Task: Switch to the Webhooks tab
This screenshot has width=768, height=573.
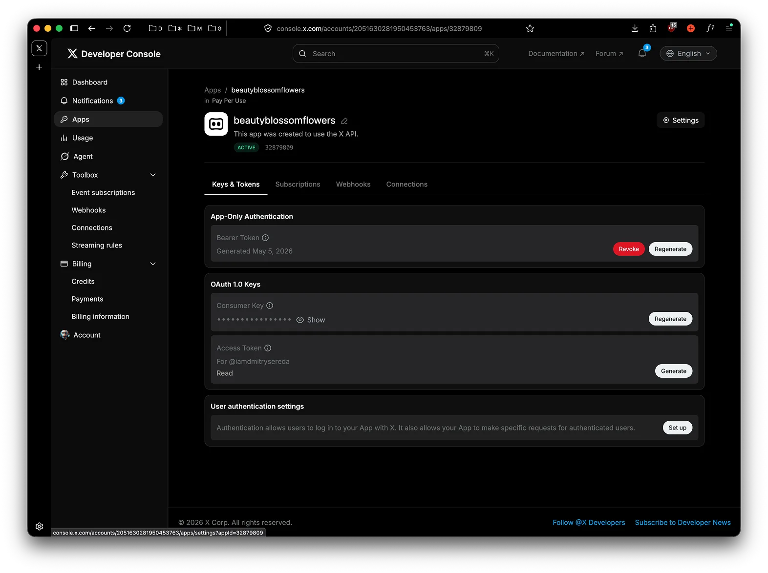Action: pyautogui.click(x=353, y=184)
